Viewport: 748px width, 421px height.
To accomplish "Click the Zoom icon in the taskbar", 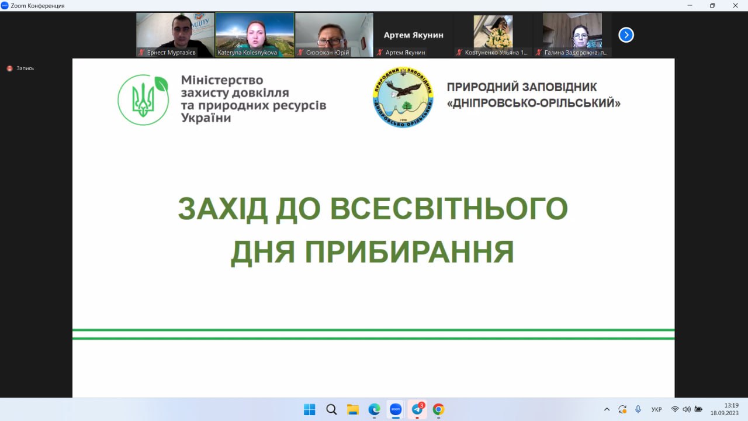I will point(396,409).
